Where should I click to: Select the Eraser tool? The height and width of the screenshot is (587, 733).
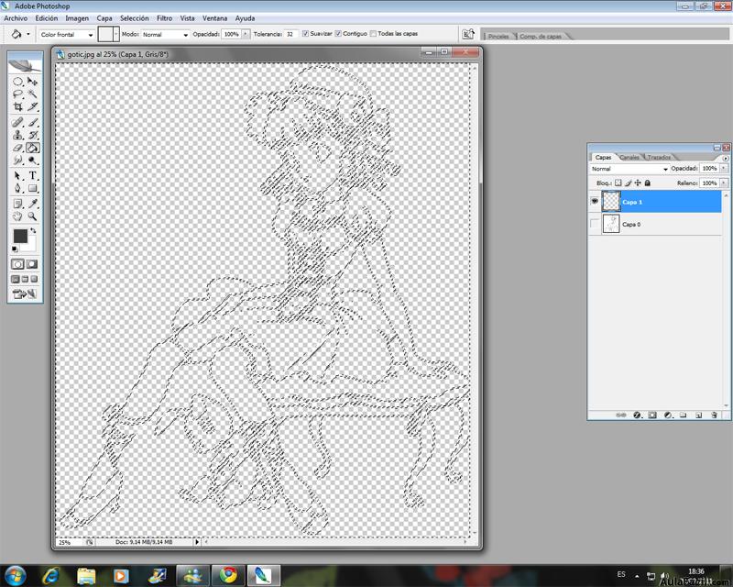[x=17, y=148]
